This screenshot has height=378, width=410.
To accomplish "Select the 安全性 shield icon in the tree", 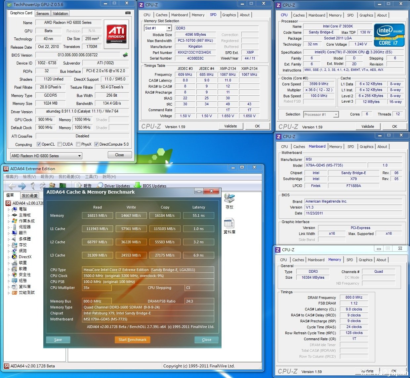I will coord(15,275).
